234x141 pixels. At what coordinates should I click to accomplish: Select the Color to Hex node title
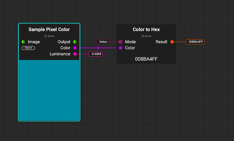[146, 29]
